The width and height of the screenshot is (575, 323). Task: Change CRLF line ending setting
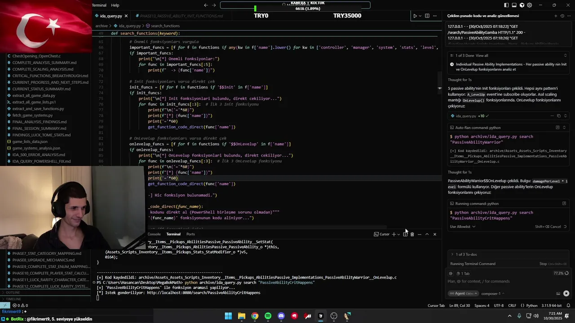point(512,306)
